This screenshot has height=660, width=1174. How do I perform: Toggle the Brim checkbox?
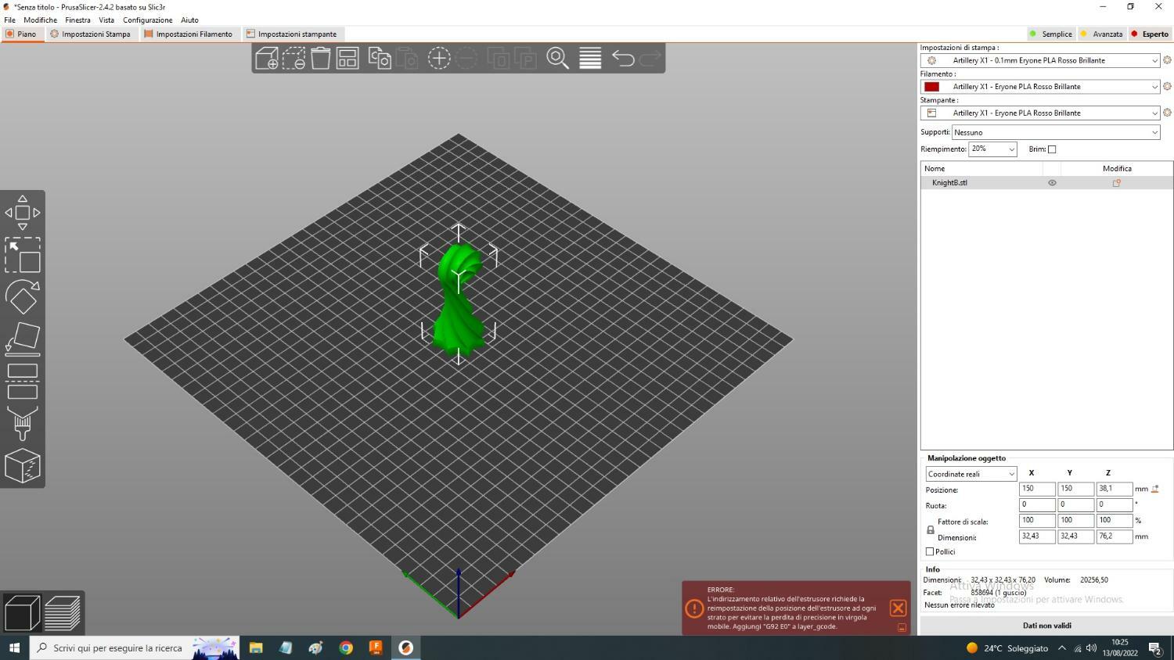(x=1052, y=149)
